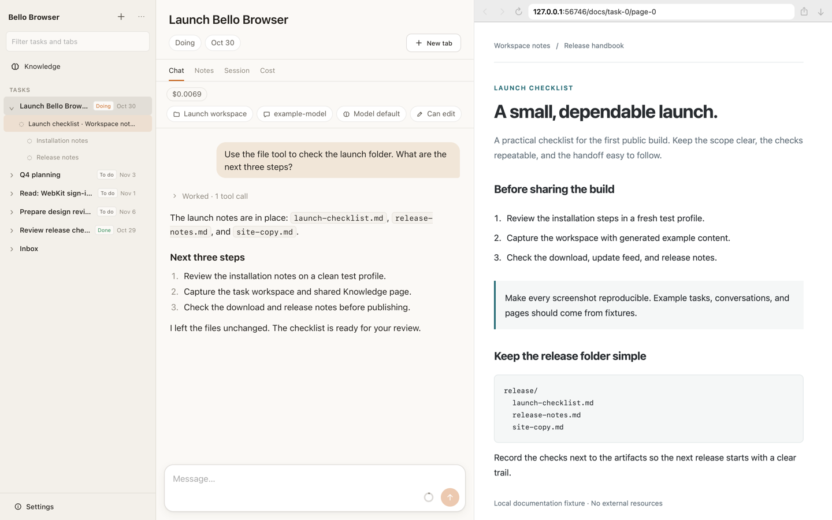Open the Workspace notes breadcrumb link

(522, 46)
